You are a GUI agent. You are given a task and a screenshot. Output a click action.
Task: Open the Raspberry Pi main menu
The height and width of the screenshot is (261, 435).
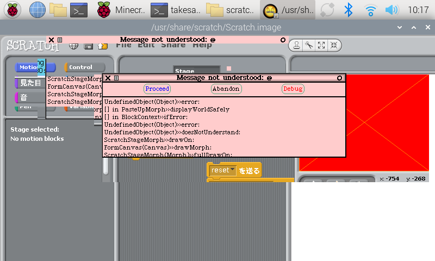pos(13,10)
